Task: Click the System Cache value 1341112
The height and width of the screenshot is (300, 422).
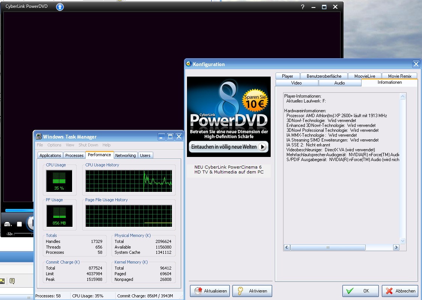Action: 163,252
